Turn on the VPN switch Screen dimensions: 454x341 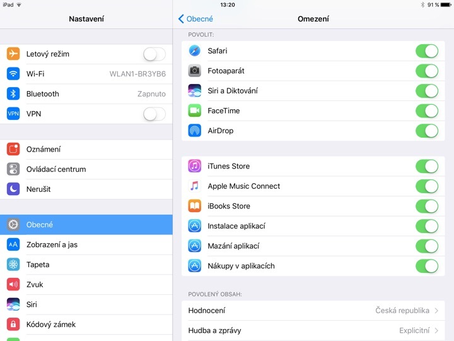click(x=154, y=114)
